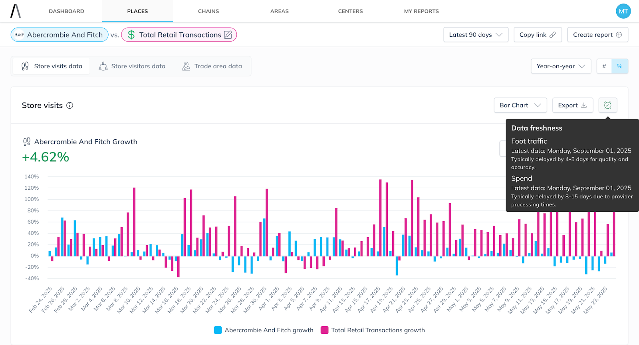Click the Create report button

coord(597,35)
